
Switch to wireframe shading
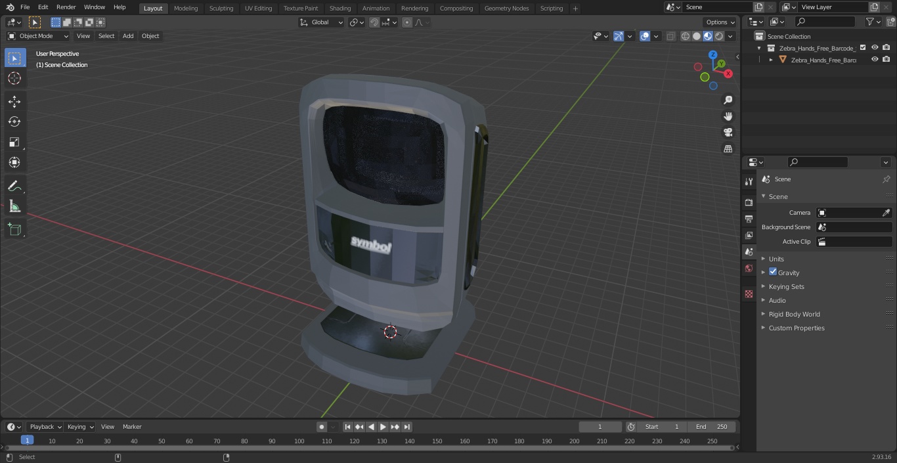point(686,36)
